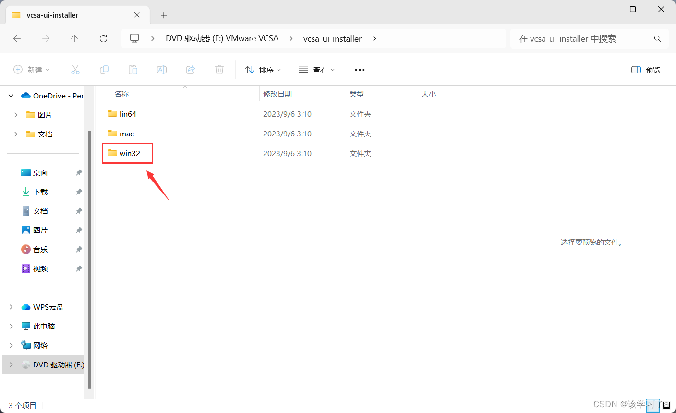Sort by 类型 column header
Screen dimensions: 676x413
pos(357,94)
